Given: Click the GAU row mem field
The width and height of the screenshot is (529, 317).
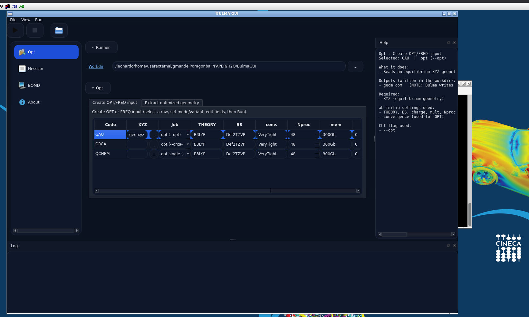Looking at the screenshot, I should [x=336, y=135].
